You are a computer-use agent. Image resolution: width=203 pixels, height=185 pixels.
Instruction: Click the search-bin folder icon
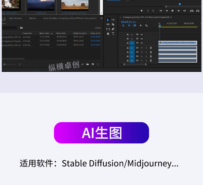tap(21, 28)
